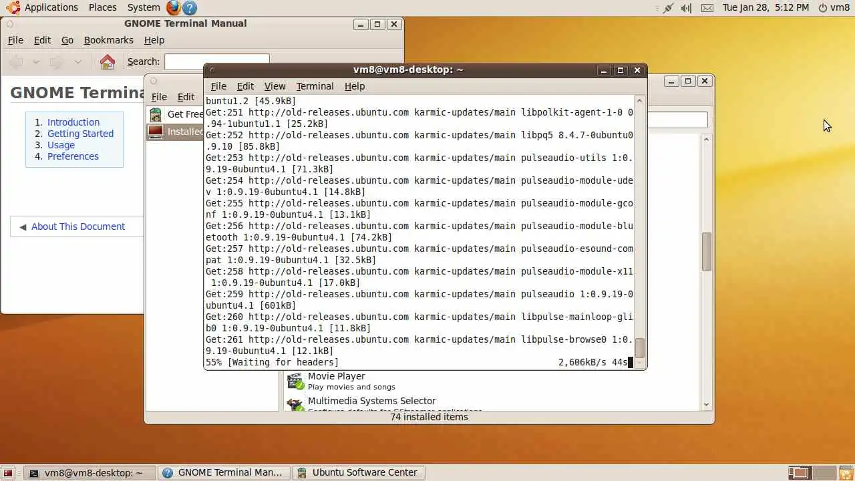
Task: Open Back history dropdown in Terminal Manual
Action: pos(36,61)
